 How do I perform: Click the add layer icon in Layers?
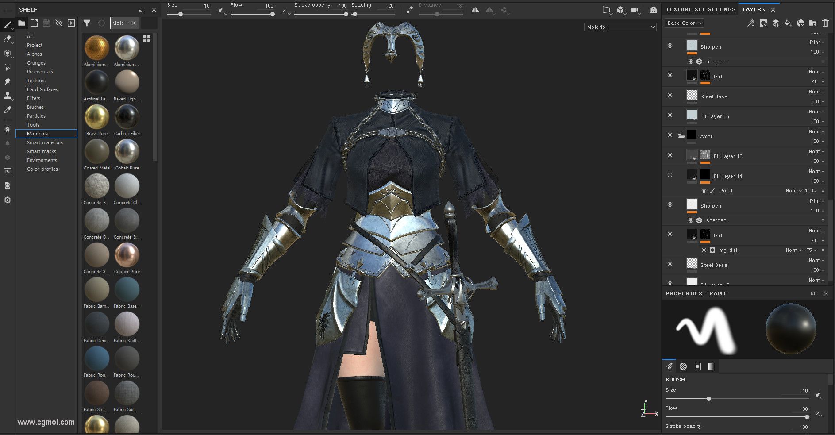776,23
